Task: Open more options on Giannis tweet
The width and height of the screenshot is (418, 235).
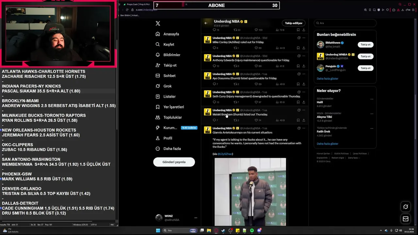Action: coord(304,128)
